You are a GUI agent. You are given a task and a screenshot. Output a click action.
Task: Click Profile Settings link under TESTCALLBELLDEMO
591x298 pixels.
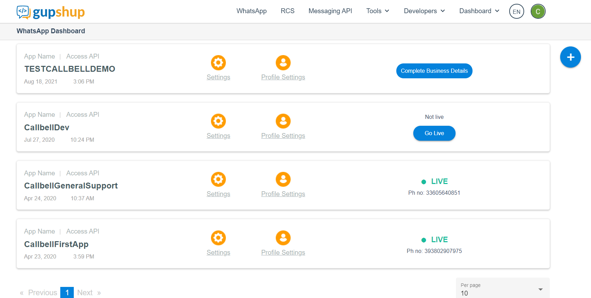283,77
